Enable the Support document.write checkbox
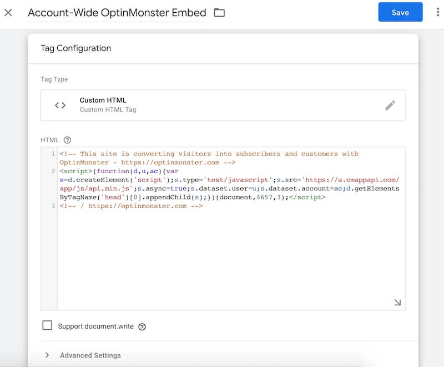 click(47, 325)
